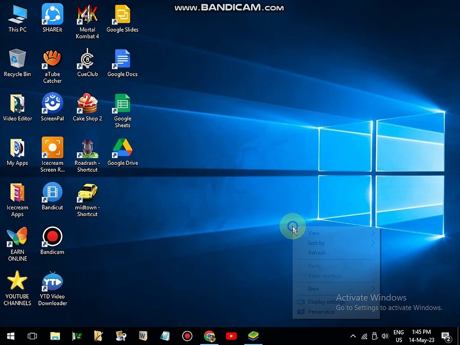Select Roadrash - Shortcut icon
460x345 pixels.
(x=87, y=155)
